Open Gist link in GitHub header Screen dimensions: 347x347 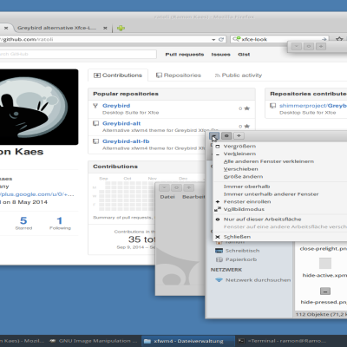pos(244,55)
